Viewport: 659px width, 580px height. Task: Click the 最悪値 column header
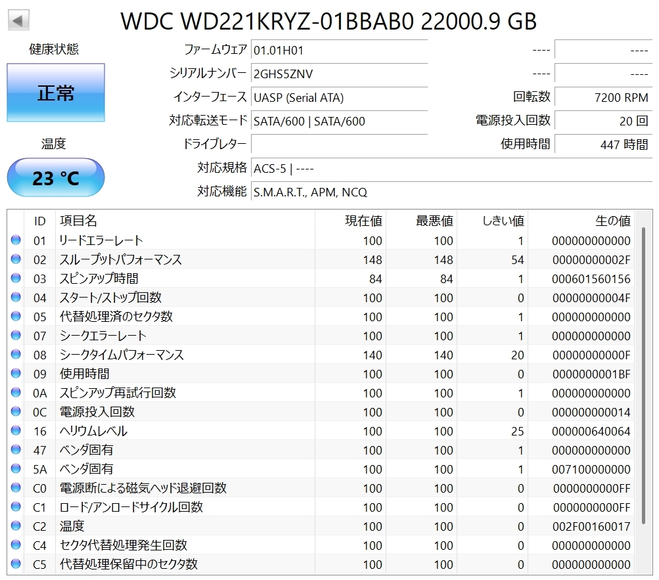click(x=422, y=221)
